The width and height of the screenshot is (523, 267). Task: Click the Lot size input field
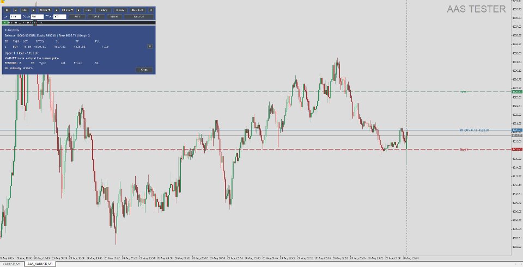16,17
